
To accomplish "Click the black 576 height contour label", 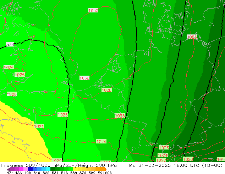I will click(10, 44).
